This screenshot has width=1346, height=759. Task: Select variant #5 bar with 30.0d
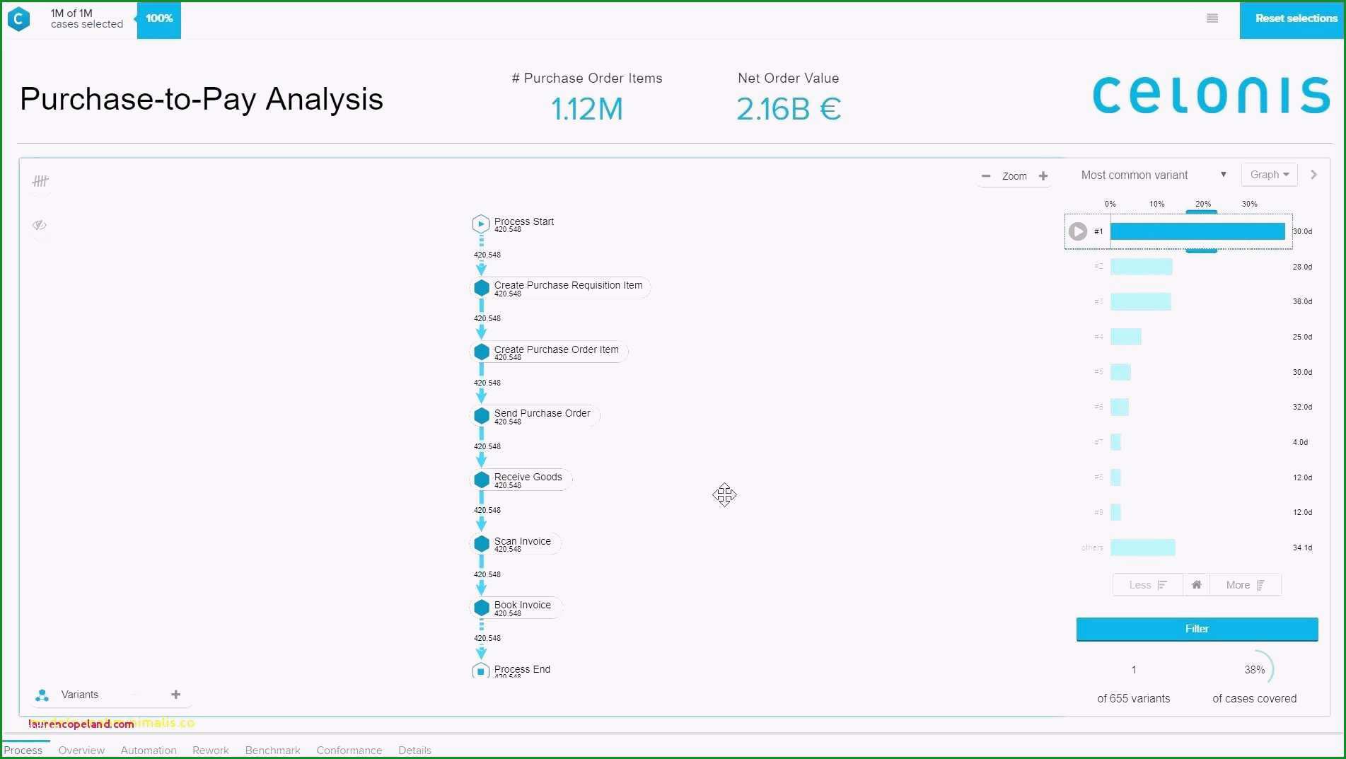[1120, 372]
